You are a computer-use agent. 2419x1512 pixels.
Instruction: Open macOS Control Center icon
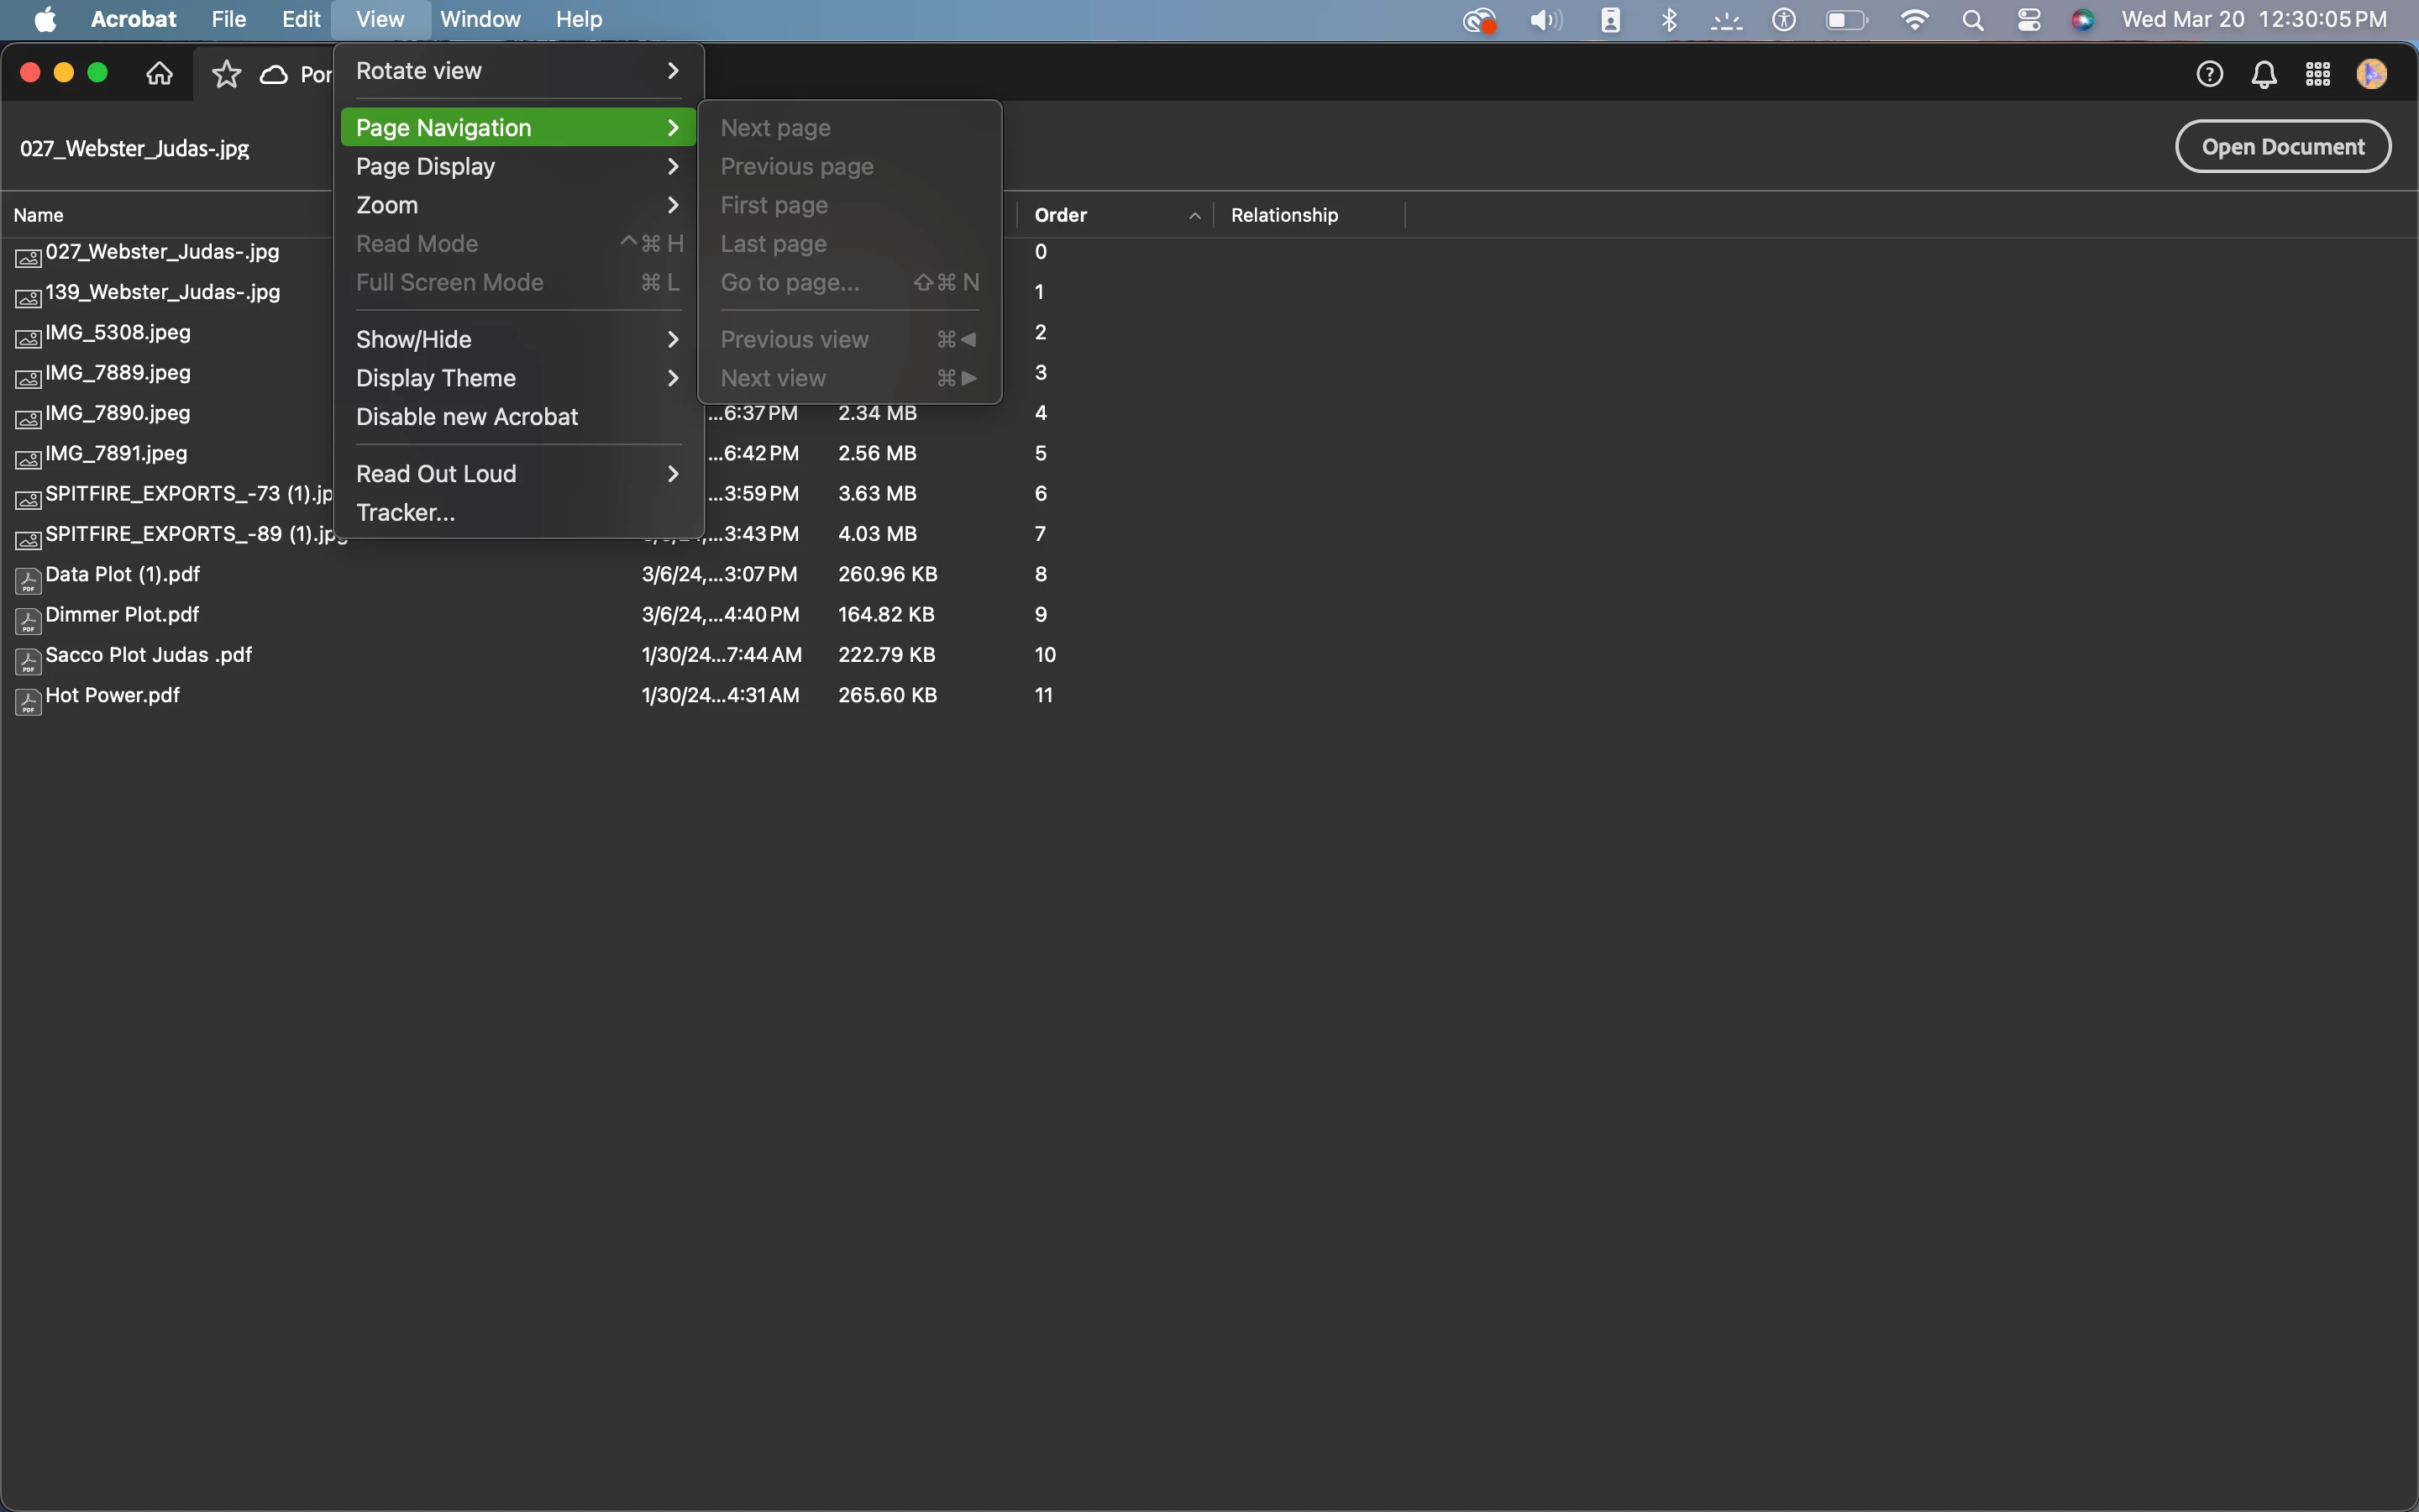pyautogui.click(x=2029, y=20)
